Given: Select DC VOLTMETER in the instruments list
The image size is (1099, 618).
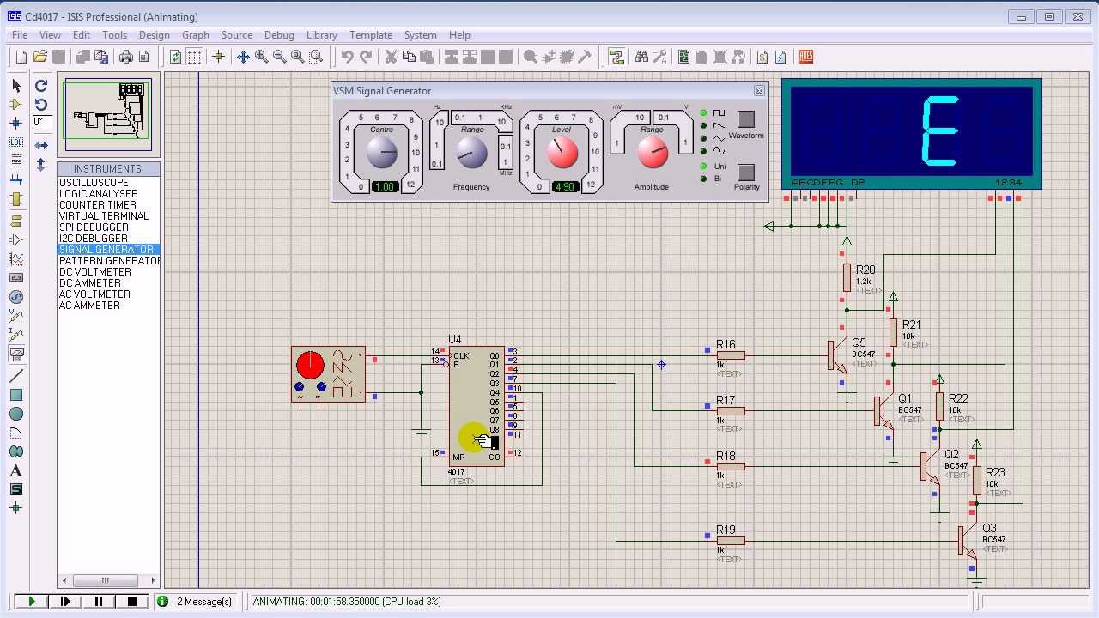Looking at the screenshot, I should click(x=108, y=272).
